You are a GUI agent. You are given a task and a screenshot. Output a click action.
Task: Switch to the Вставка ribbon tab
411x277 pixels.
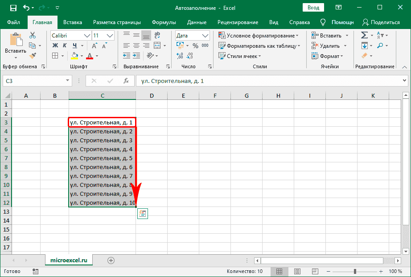pos(73,22)
